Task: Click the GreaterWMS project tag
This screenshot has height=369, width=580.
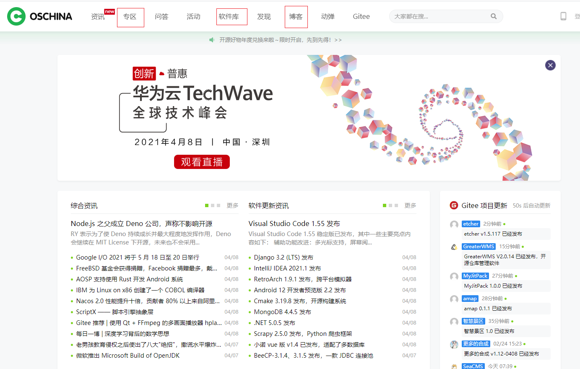Action: (x=479, y=247)
